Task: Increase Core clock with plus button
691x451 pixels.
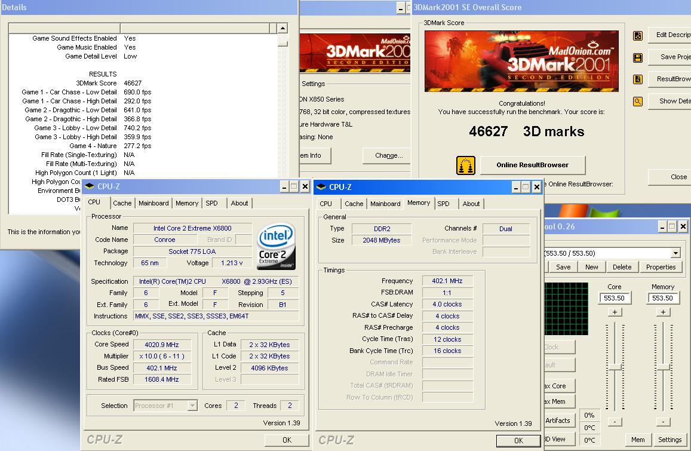Action: 615,312
